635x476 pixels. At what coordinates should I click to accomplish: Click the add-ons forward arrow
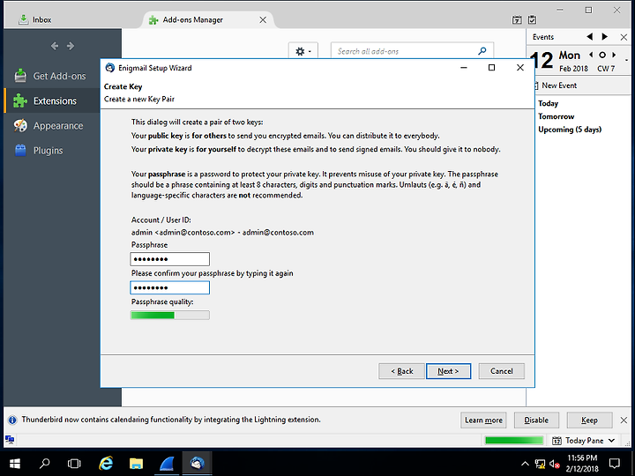71,46
